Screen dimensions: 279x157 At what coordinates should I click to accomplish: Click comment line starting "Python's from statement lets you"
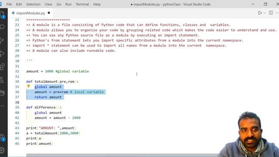click(135, 40)
